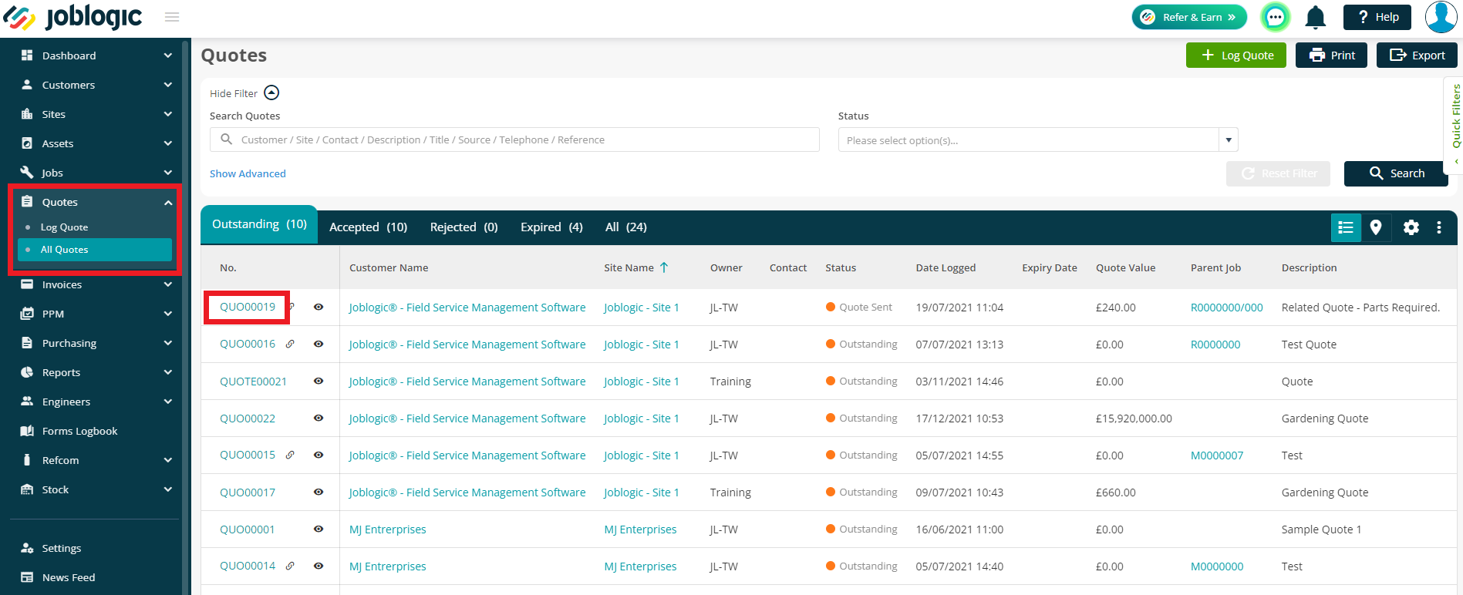Viewport: 1463px width, 595px height.
Task: Open the live chat bubble icon
Action: pyautogui.click(x=1276, y=17)
